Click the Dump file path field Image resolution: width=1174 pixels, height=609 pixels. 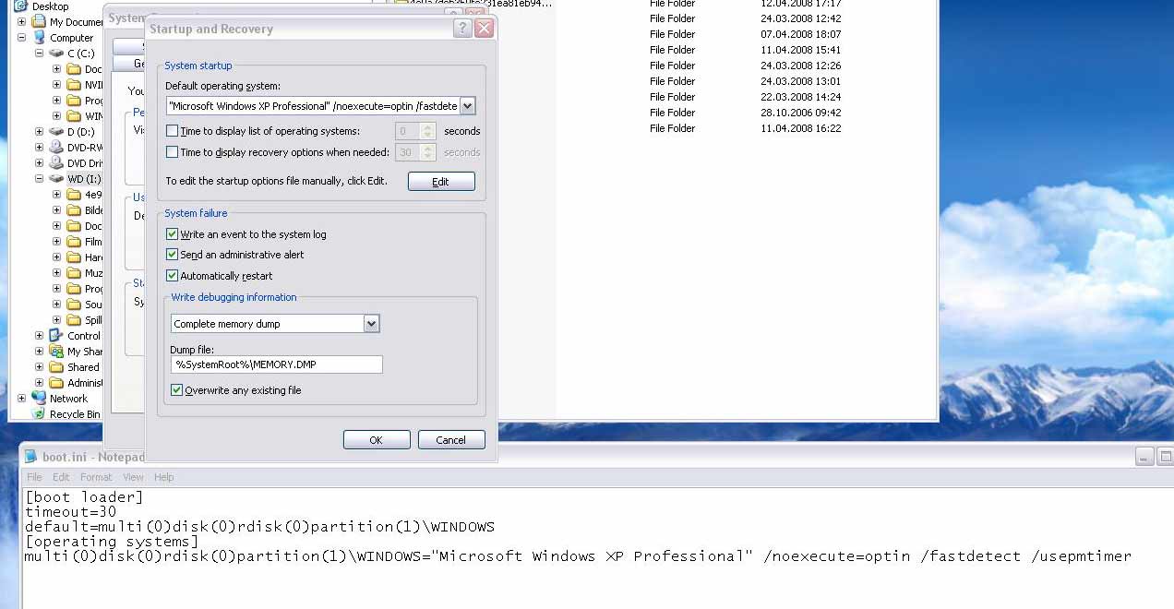pos(277,364)
